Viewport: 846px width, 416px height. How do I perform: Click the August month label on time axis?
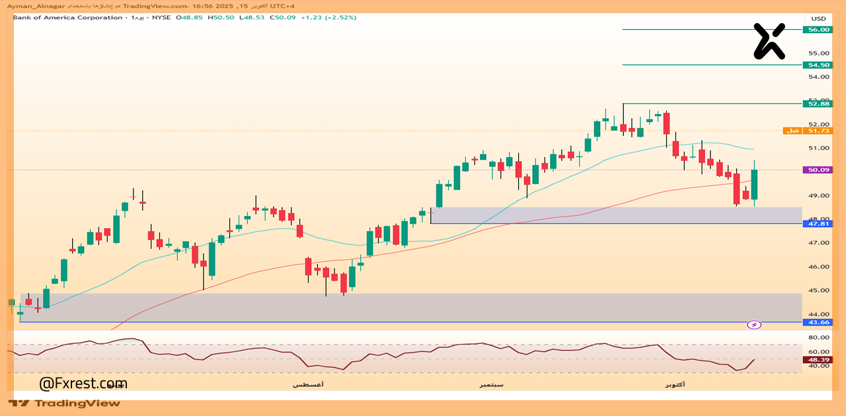308,384
